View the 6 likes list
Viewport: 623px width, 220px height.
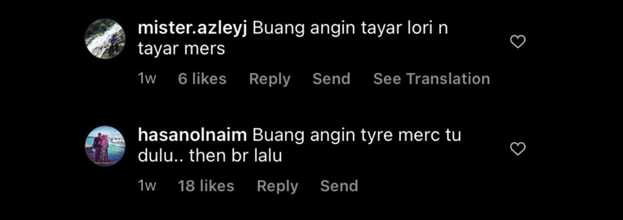pyautogui.click(x=202, y=79)
